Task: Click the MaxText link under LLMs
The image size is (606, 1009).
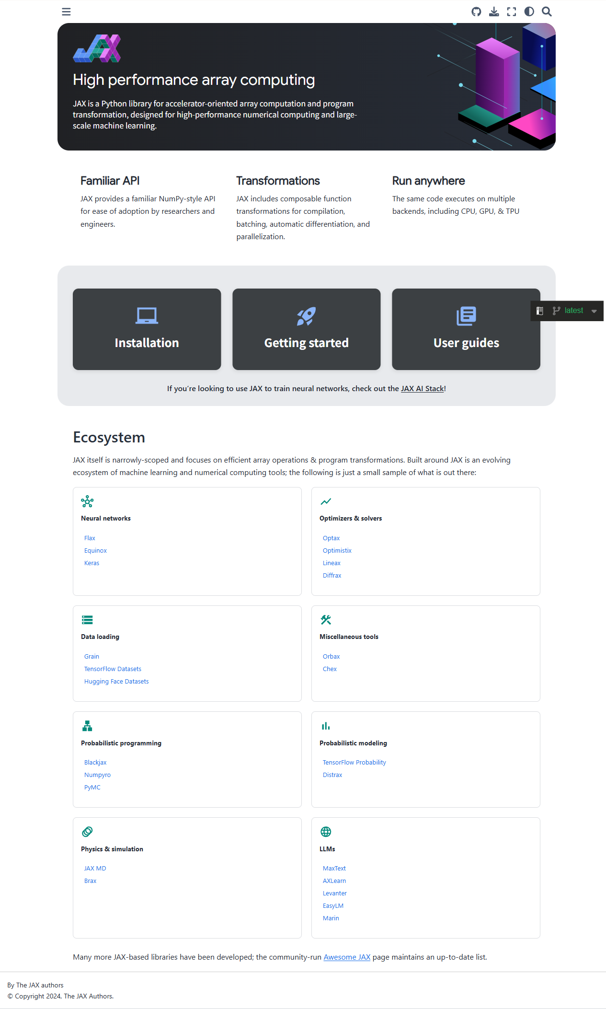Action: 334,869
